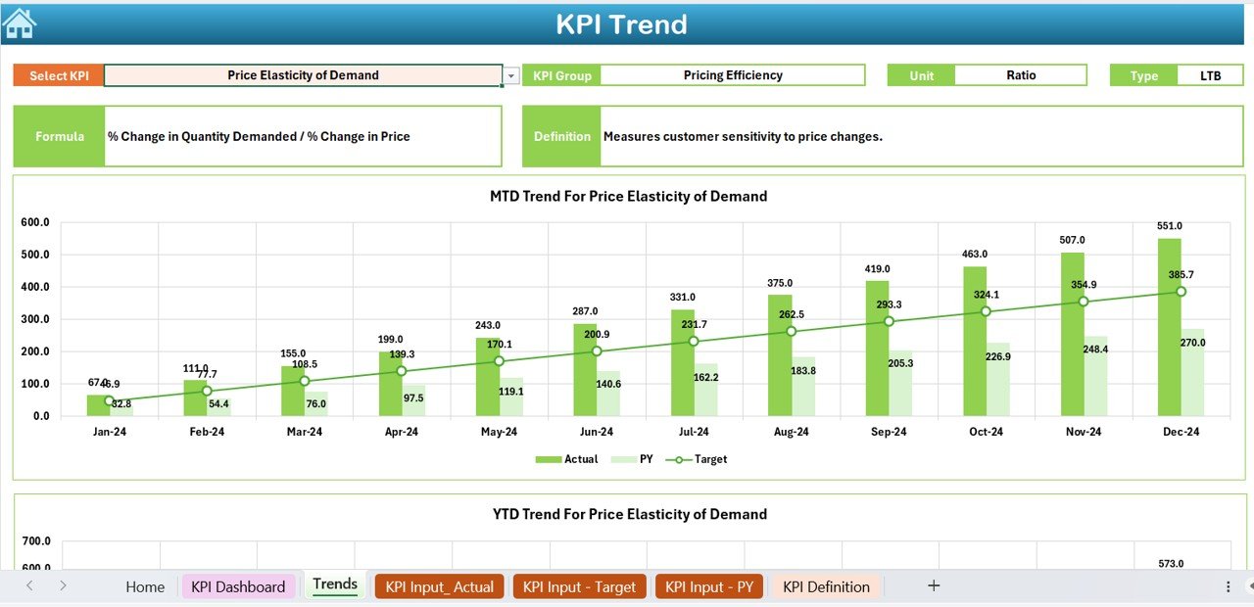Click the Home icon in header
Image resolution: width=1254 pixels, height=607 pixels.
(19, 23)
